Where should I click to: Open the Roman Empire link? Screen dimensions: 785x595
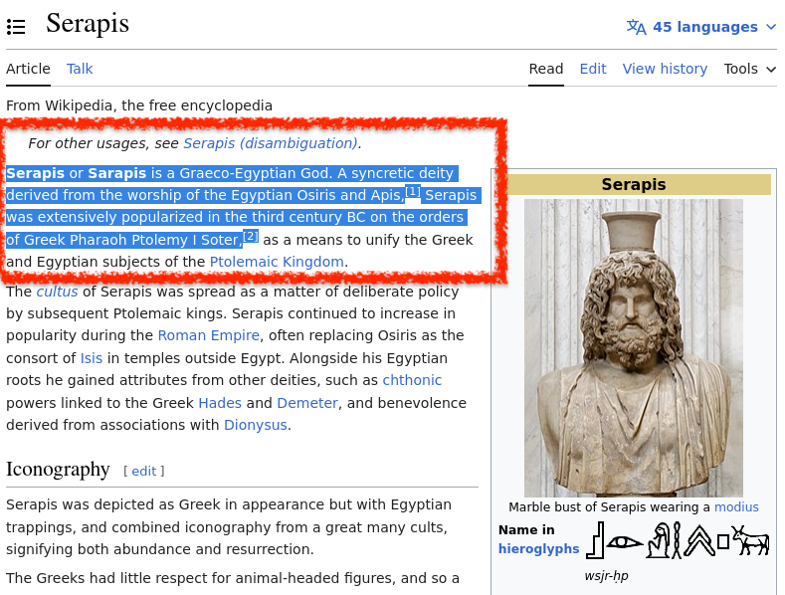click(x=209, y=335)
